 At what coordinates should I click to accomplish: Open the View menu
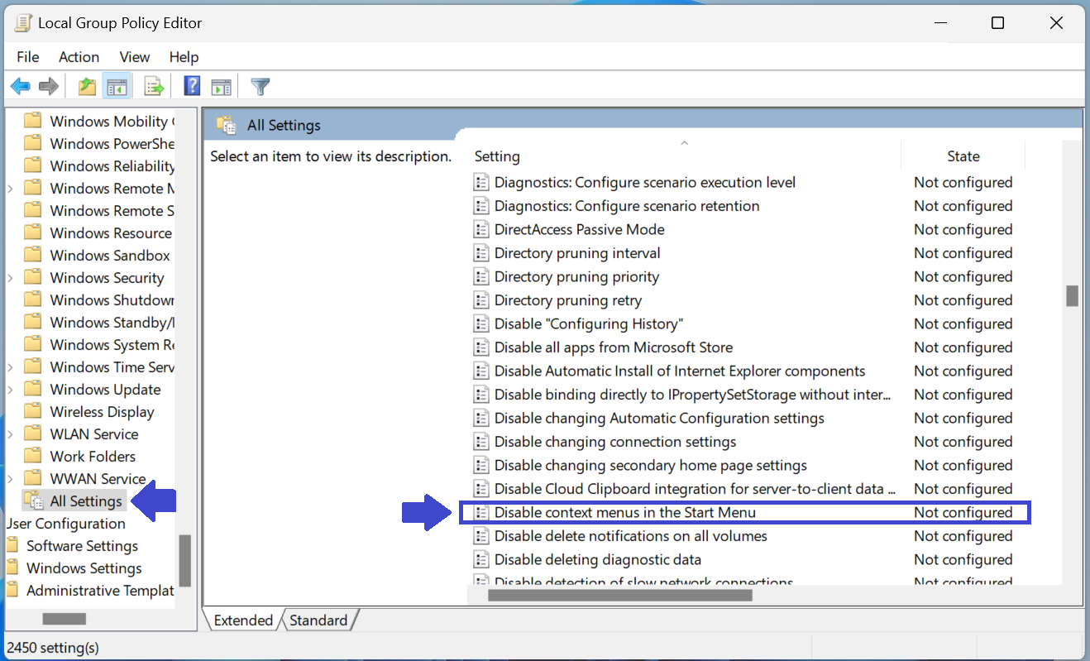134,56
